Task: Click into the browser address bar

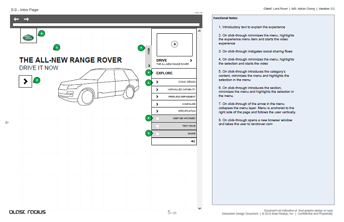Action: [x=106, y=25]
